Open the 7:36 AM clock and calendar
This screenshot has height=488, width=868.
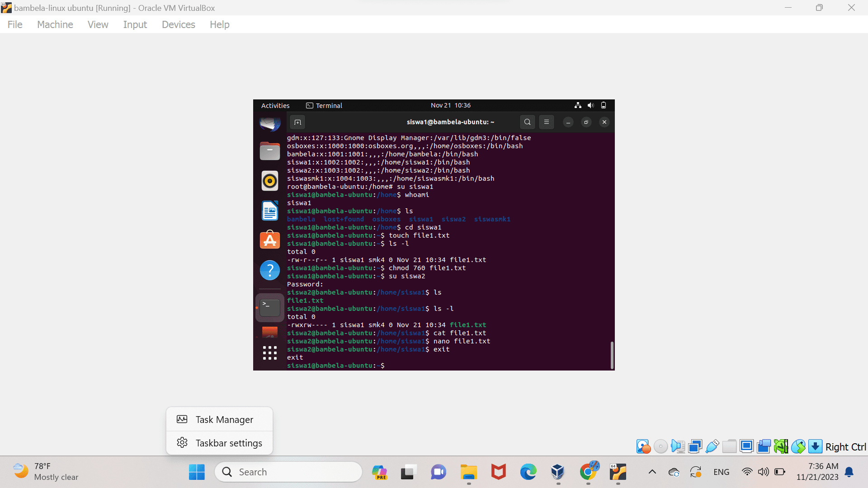pyautogui.click(x=817, y=472)
